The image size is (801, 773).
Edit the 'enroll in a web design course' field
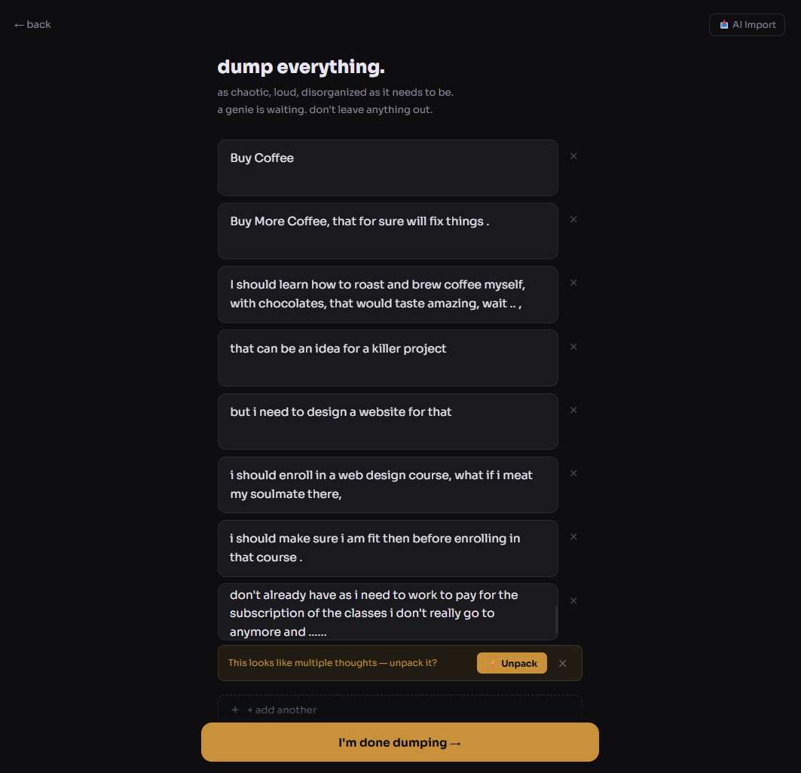pyautogui.click(x=387, y=484)
